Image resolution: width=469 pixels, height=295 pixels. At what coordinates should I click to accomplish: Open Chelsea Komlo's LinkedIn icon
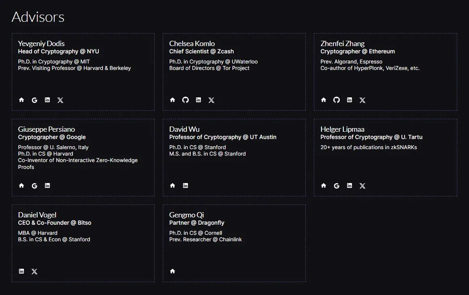pyautogui.click(x=198, y=100)
